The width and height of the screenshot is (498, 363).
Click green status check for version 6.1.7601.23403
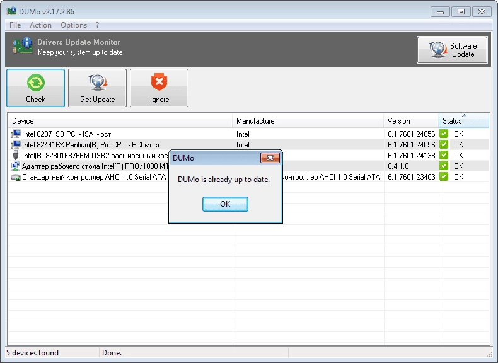pos(444,176)
